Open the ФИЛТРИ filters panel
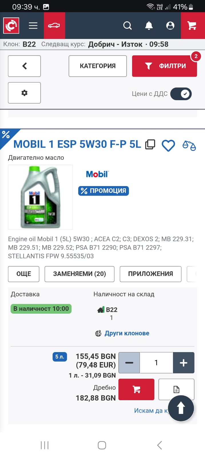This screenshot has width=205, height=458. pos(164,66)
